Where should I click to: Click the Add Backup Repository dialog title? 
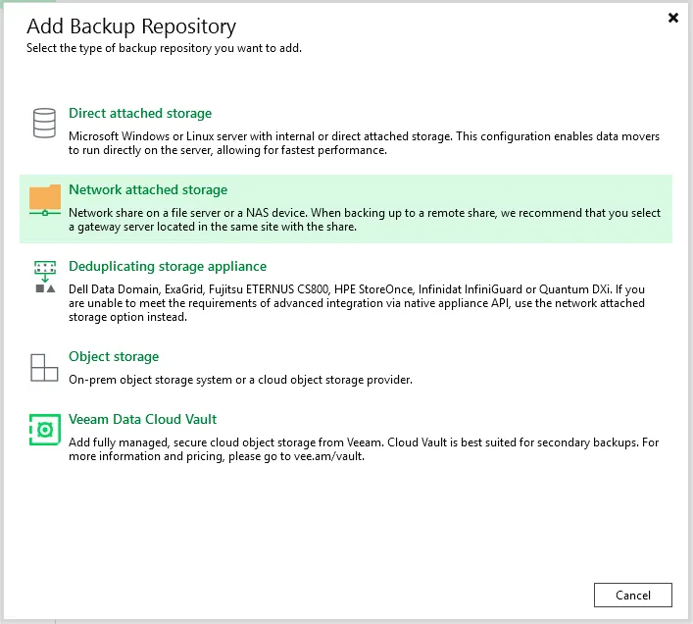pos(130,26)
